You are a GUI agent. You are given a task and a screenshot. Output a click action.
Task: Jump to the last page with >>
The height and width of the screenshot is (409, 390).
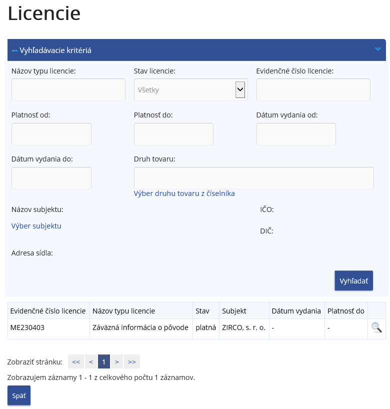click(132, 361)
